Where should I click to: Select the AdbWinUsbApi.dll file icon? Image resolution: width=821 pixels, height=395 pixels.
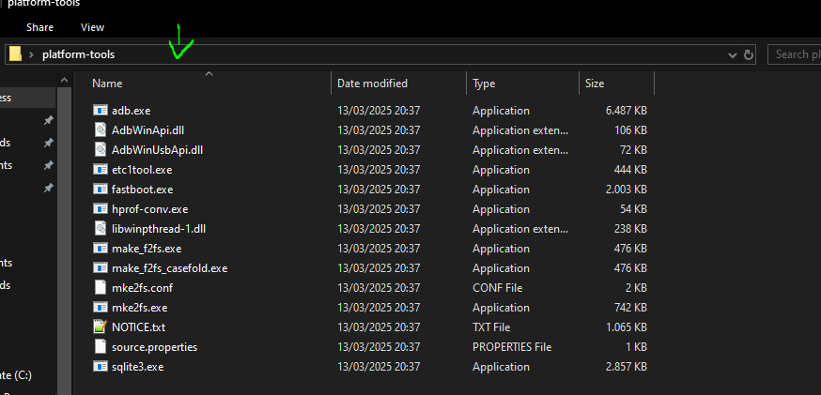point(100,149)
